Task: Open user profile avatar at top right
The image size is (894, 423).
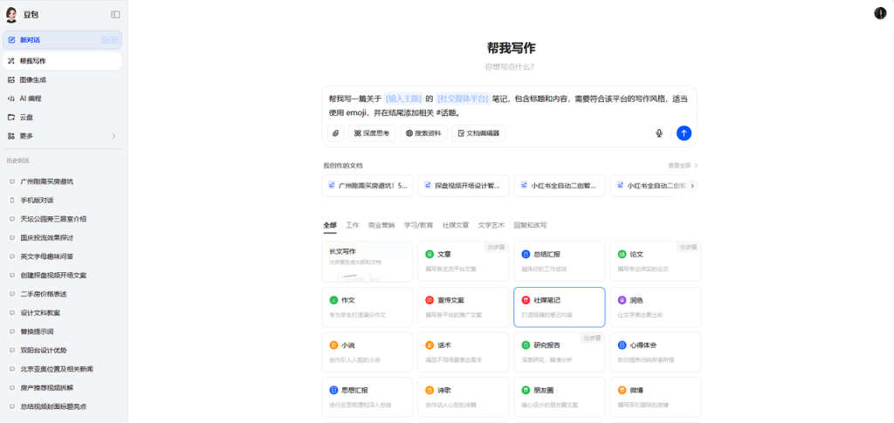Action: 880,13
